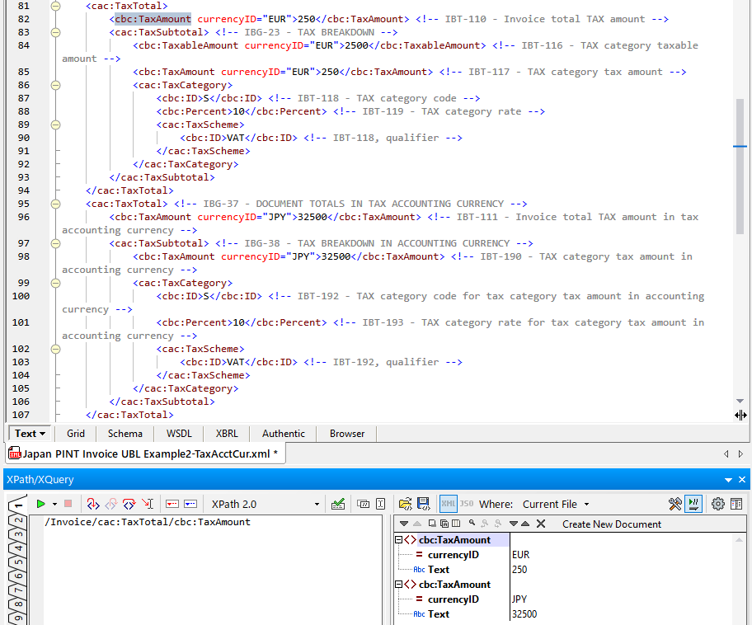752x625 pixels.
Task: Click the run-to-cursor icon
Action: pos(148,504)
